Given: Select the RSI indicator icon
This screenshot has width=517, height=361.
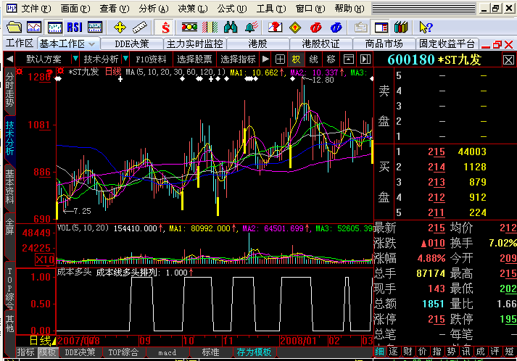Looking at the screenshot, I should pos(75,27).
